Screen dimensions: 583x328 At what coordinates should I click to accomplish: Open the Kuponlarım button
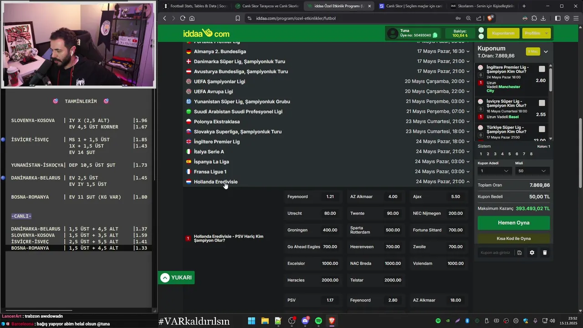coord(503,33)
